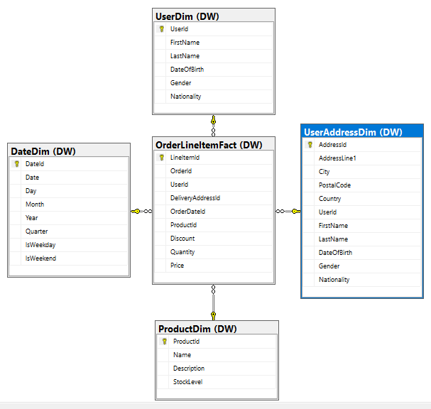The height and width of the screenshot is (409, 431).
Task: Select the ProductId column in ProductDim
Action: tap(217, 342)
